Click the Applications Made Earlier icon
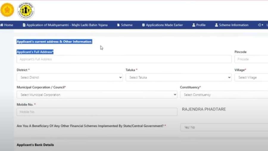 pyautogui.click(x=144, y=25)
